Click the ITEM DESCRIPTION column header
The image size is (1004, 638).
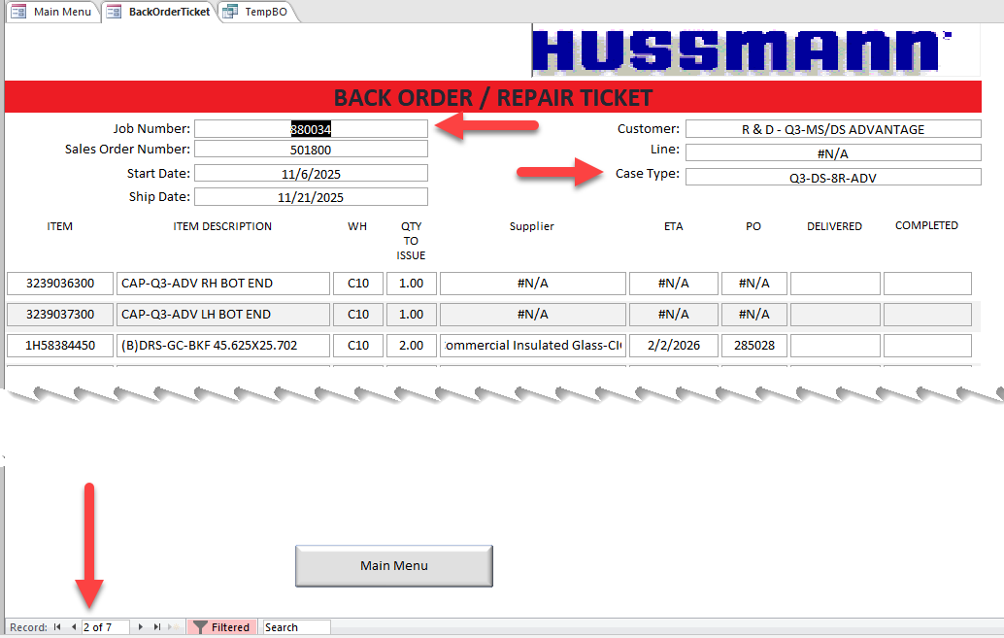pyautogui.click(x=222, y=226)
